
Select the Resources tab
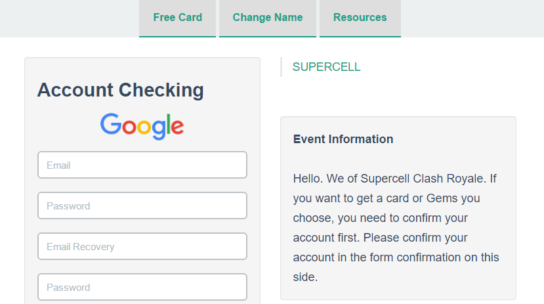click(360, 18)
